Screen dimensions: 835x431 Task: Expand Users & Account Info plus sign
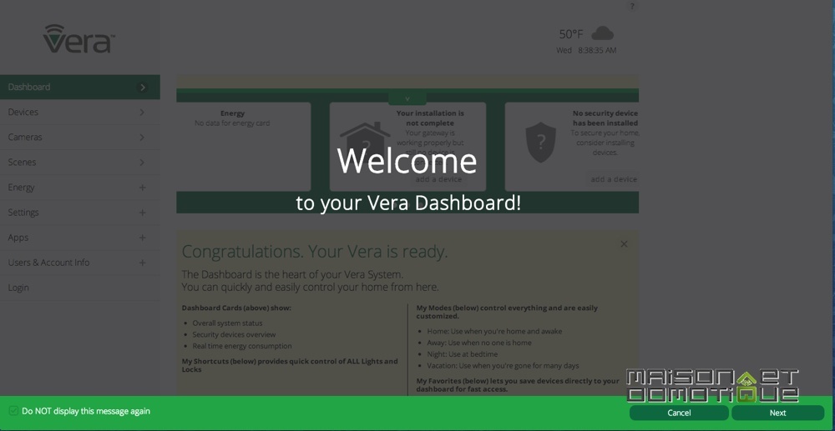click(142, 263)
